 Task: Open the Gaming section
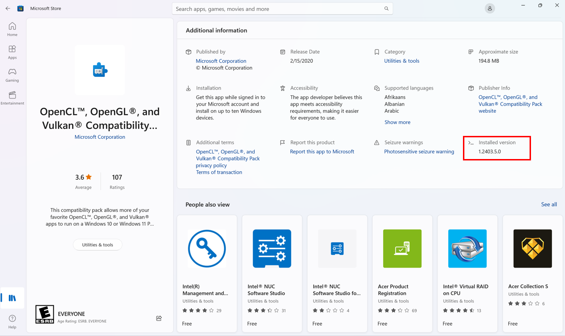[12, 75]
